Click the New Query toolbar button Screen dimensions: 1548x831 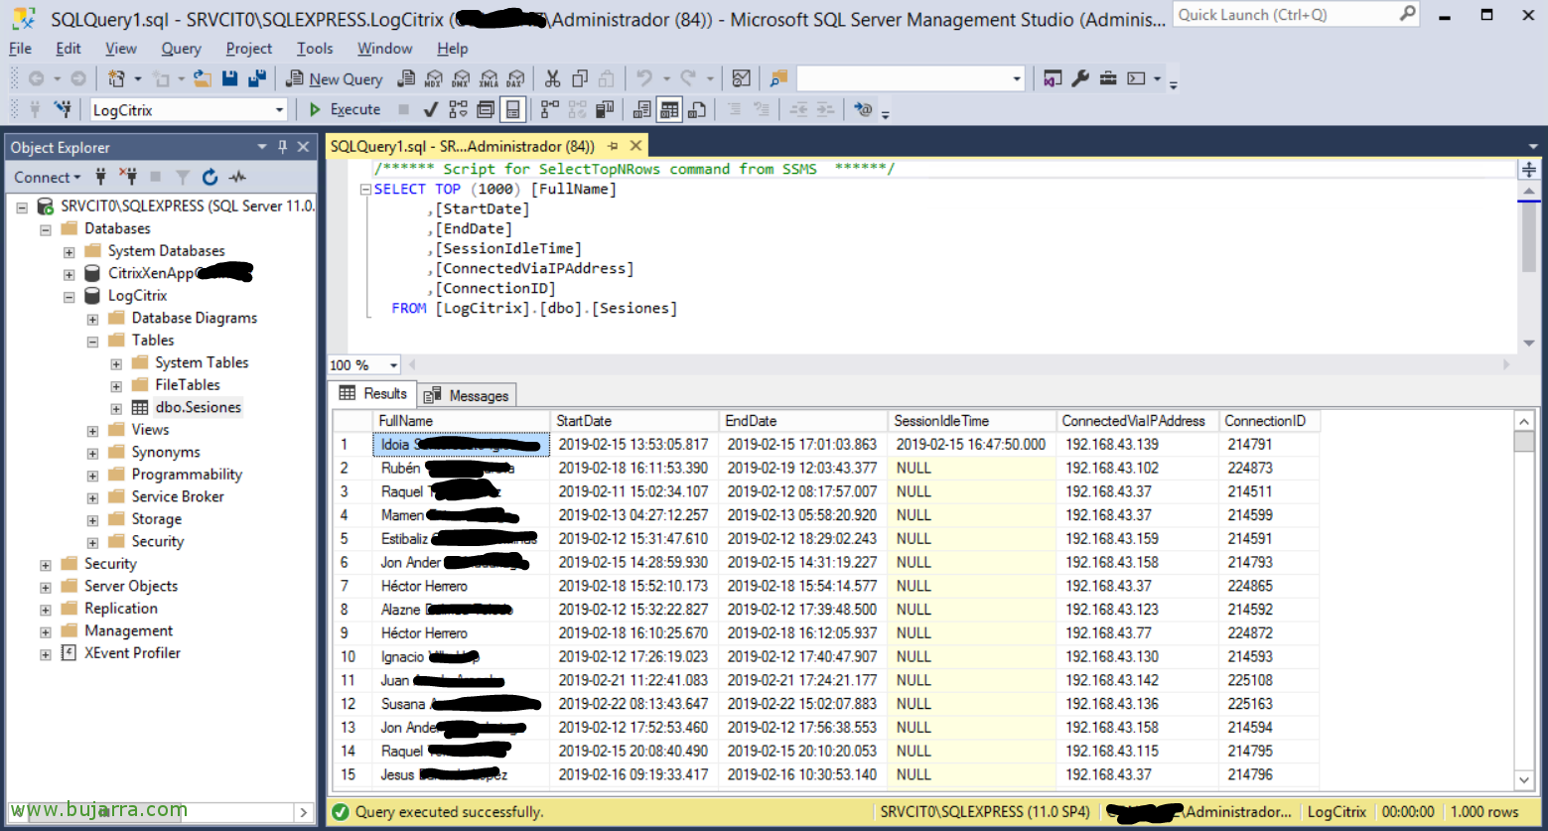335,79
